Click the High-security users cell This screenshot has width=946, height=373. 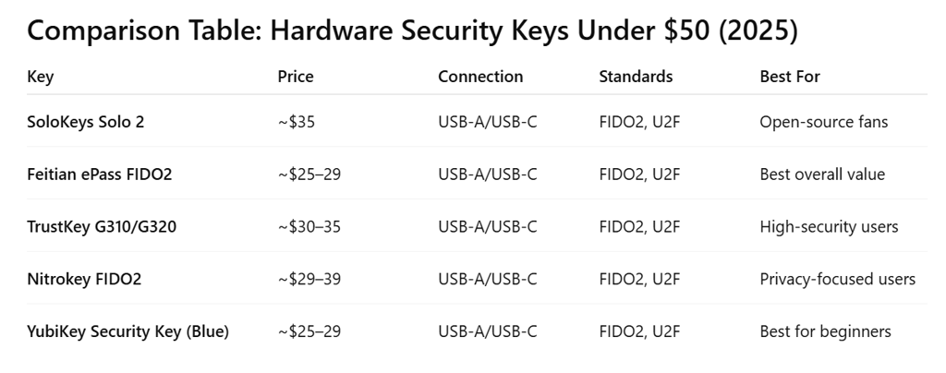(829, 226)
